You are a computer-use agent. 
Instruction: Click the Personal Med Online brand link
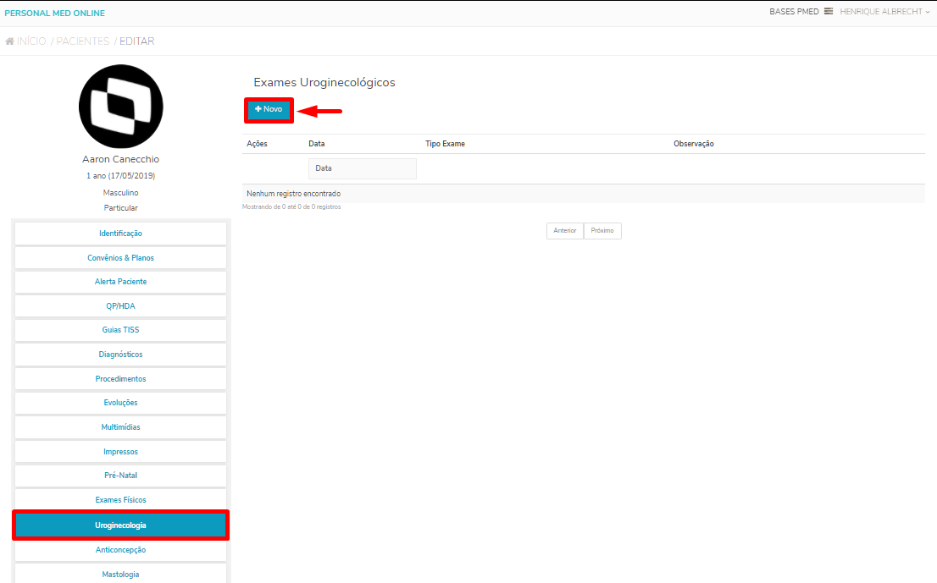pos(54,14)
